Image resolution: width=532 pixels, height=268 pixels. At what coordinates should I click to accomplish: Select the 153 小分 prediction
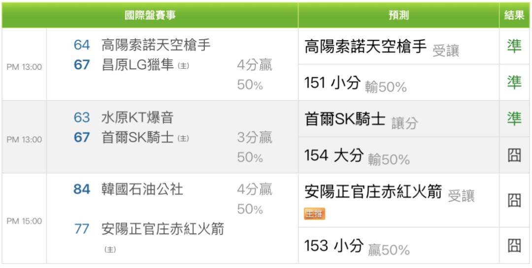click(334, 246)
